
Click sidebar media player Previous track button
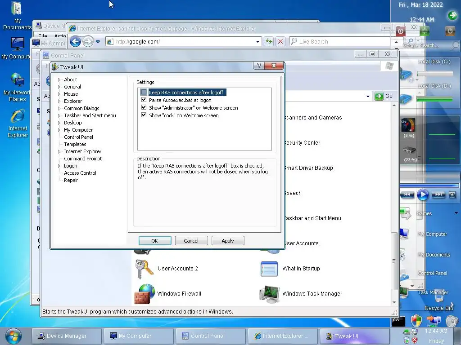point(407,195)
